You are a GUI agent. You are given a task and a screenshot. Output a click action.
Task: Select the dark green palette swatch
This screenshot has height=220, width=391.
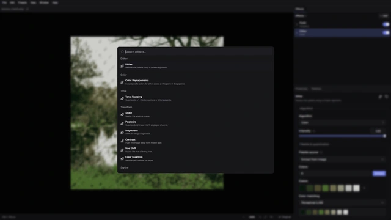tap(310, 188)
